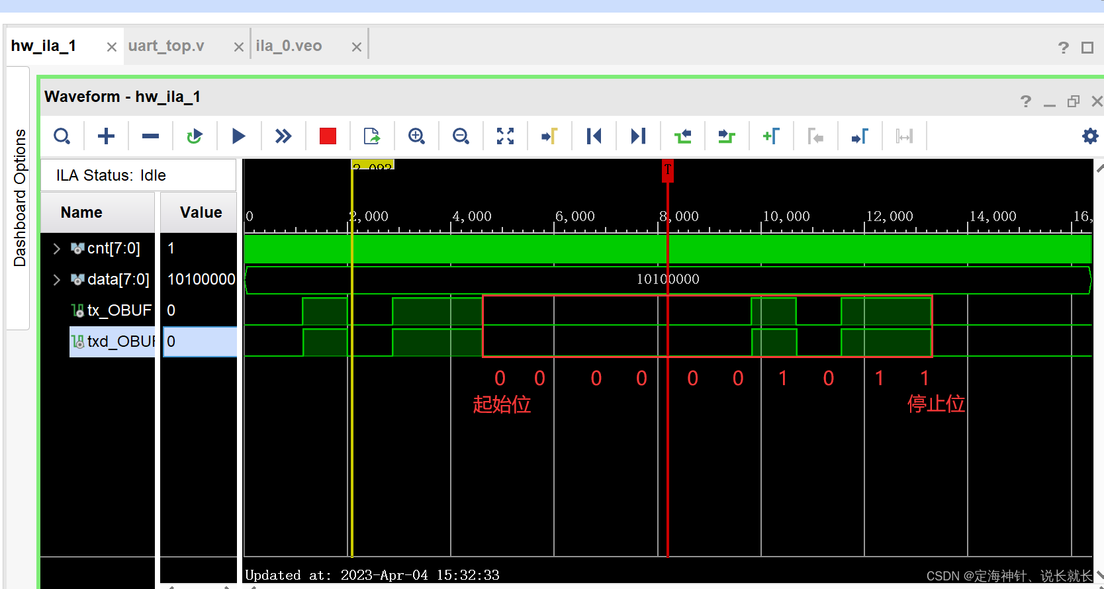Zoom fit the waveform view
The height and width of the screenshot is (589, 1104).
(505, 136)
